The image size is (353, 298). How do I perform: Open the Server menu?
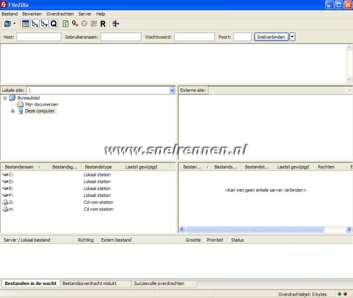point(85,14)
